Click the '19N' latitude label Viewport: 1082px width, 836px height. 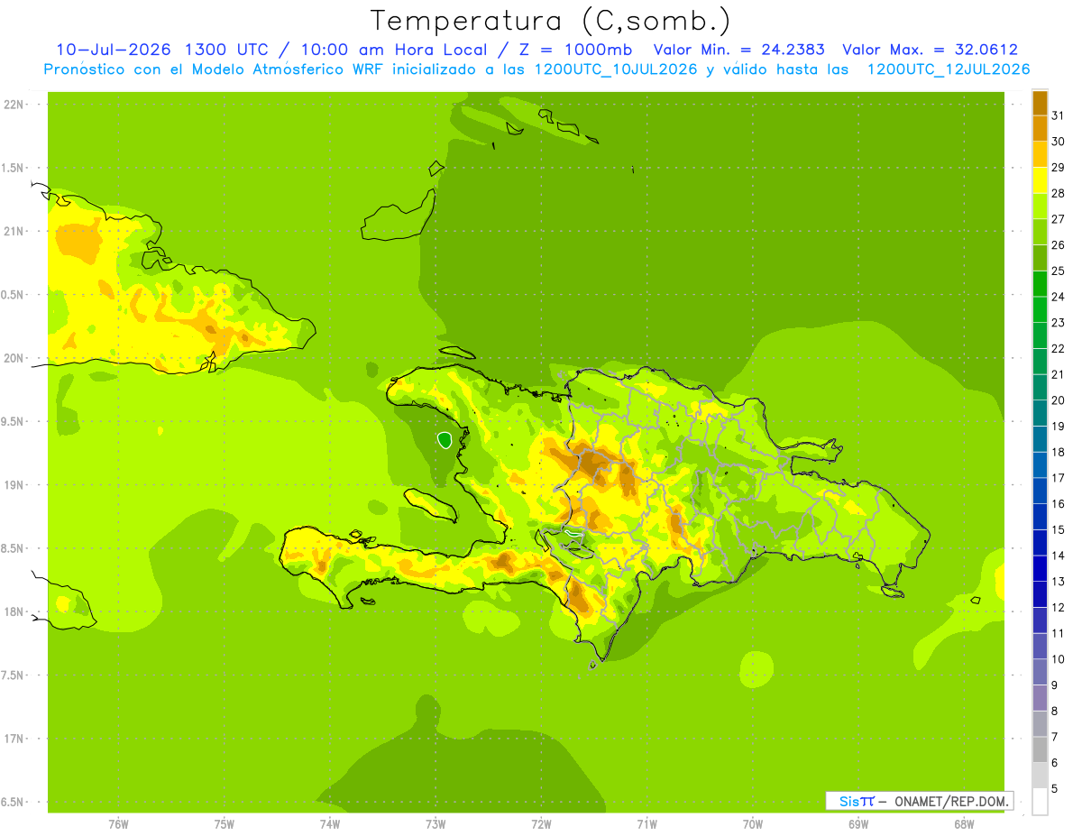point(13,485)
